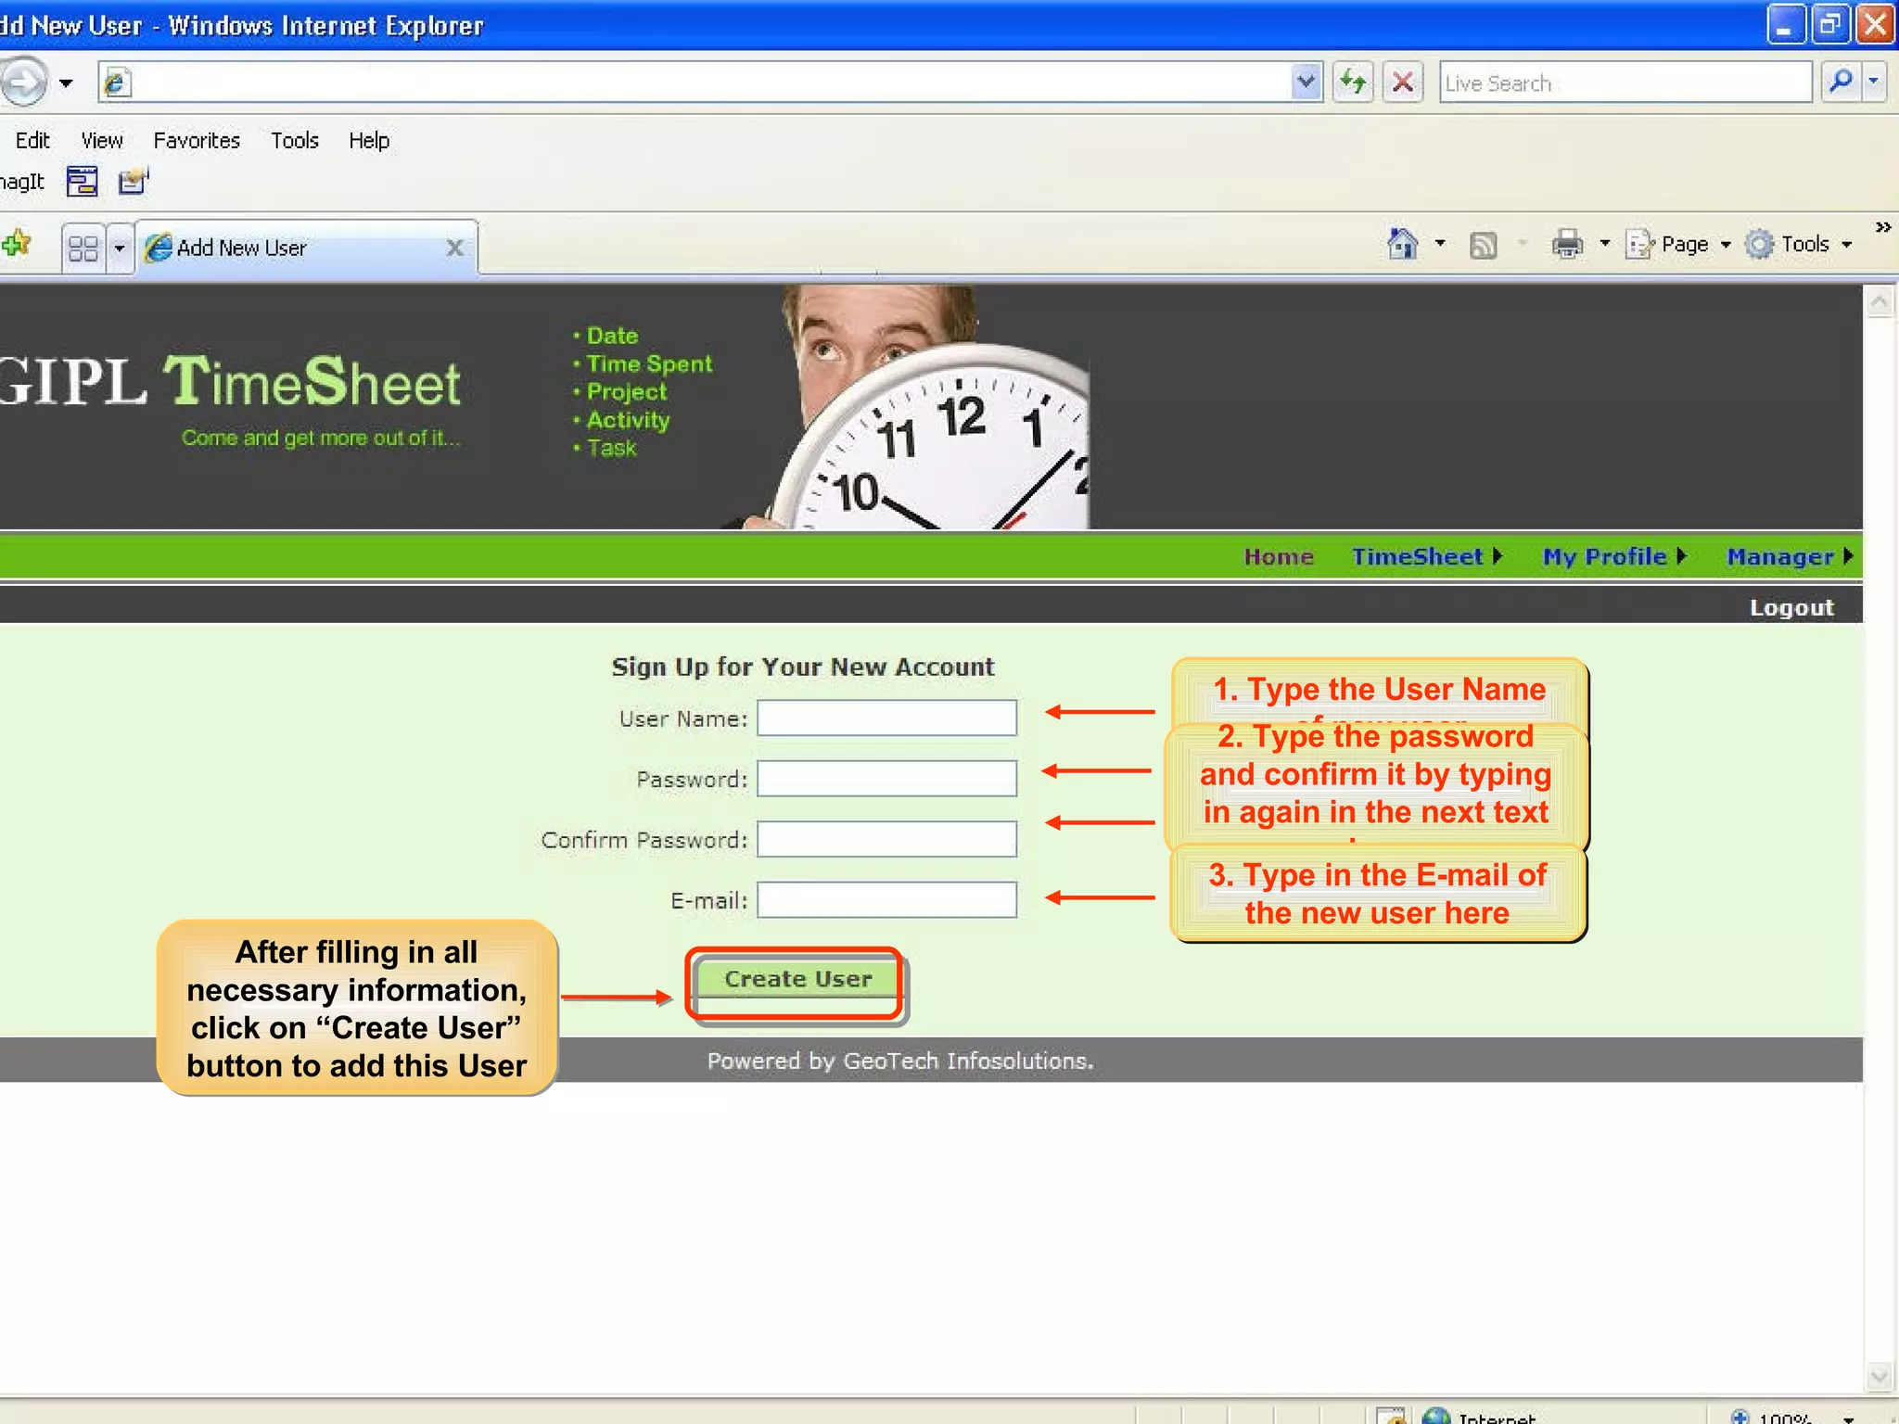
Task: Expand the tab list dropdown arrow
Action: tap(120, 248)
